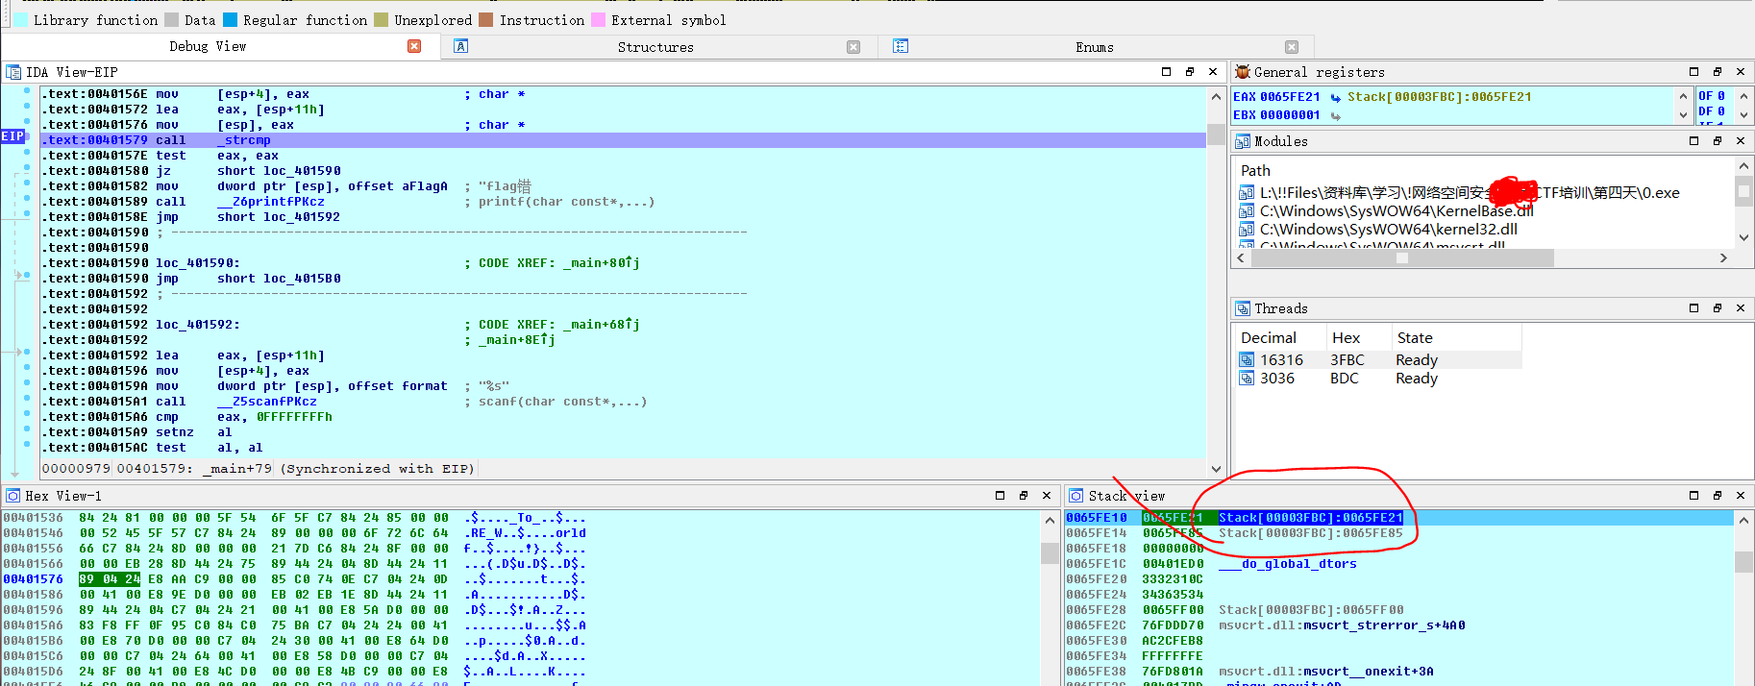Click the General registers bug icon

tap(1242, 72)
